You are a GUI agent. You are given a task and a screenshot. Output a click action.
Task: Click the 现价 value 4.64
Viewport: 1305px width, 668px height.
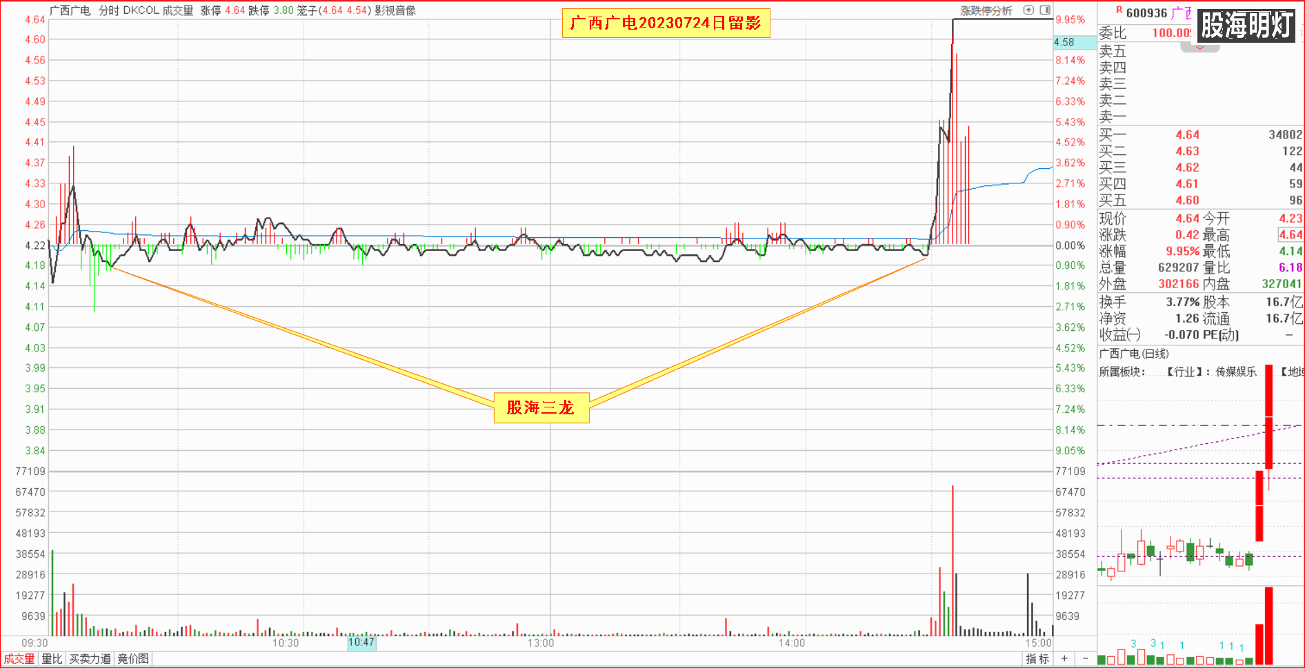coord(1187,219)
